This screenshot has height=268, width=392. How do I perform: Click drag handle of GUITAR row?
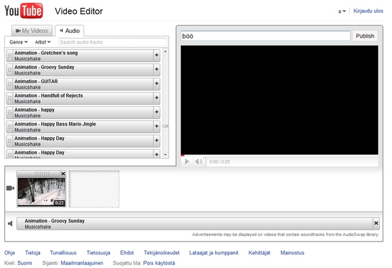pos(10,84)
